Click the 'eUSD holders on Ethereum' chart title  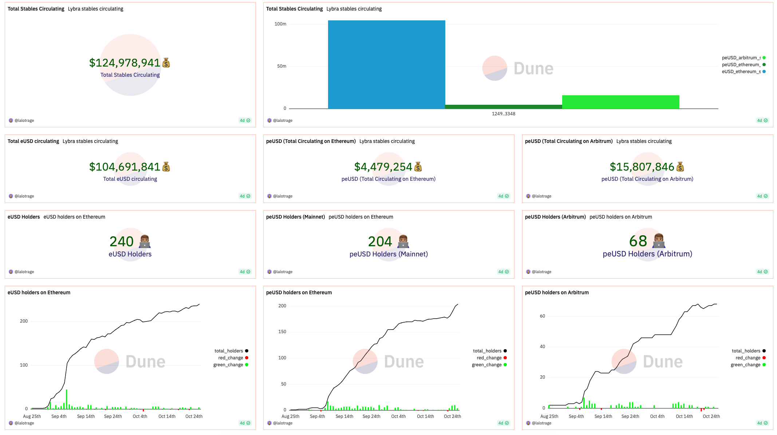[x=39, y=292]
